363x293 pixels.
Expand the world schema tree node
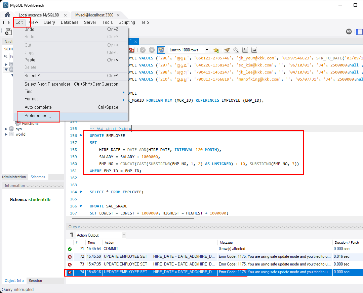(x=6, y=134)
